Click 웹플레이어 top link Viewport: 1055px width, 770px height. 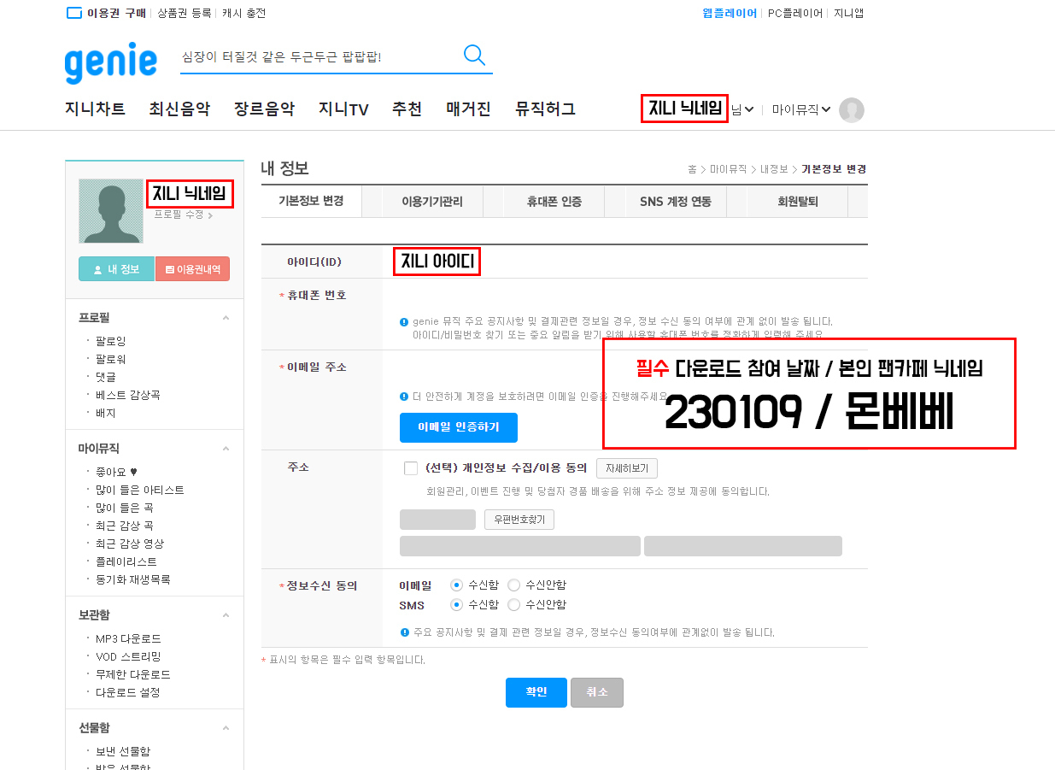(730, 13)
